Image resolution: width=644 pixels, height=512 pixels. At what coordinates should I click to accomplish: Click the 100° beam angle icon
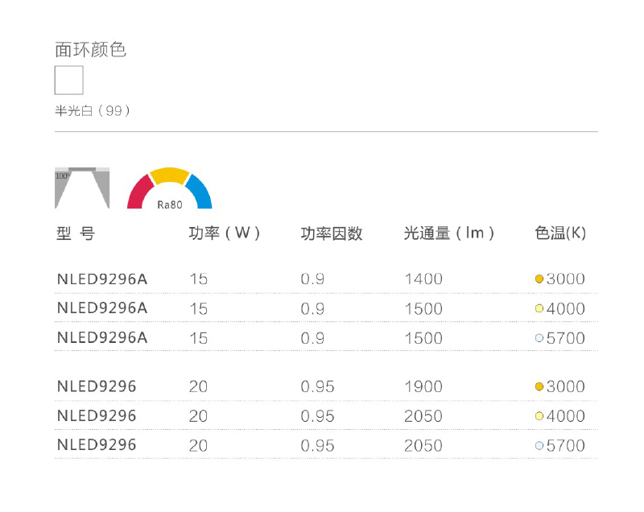point(82,188)
